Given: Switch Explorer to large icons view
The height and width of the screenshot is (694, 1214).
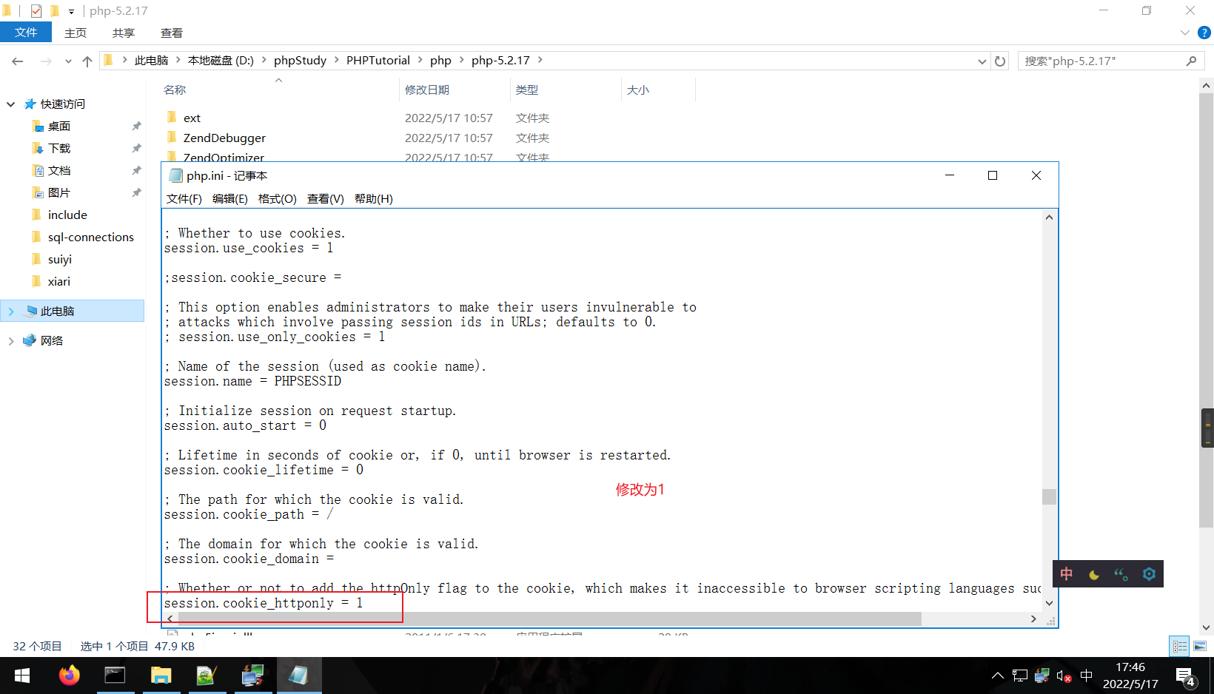Looking at the screenshot, I should [x=1200, y=647].
